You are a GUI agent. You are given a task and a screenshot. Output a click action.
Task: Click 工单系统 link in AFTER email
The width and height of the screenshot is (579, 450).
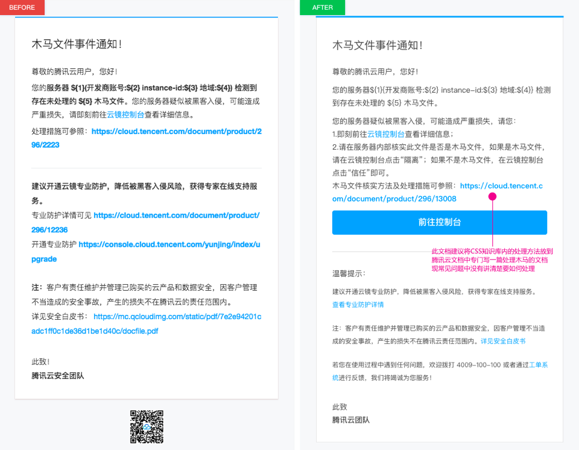[x=538, y=365]
